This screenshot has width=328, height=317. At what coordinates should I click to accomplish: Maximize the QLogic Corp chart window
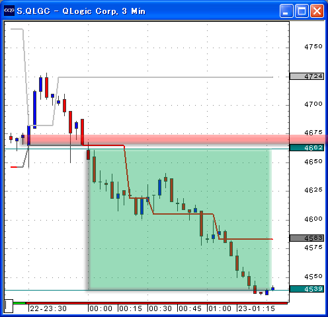click(x=302, y=11)
